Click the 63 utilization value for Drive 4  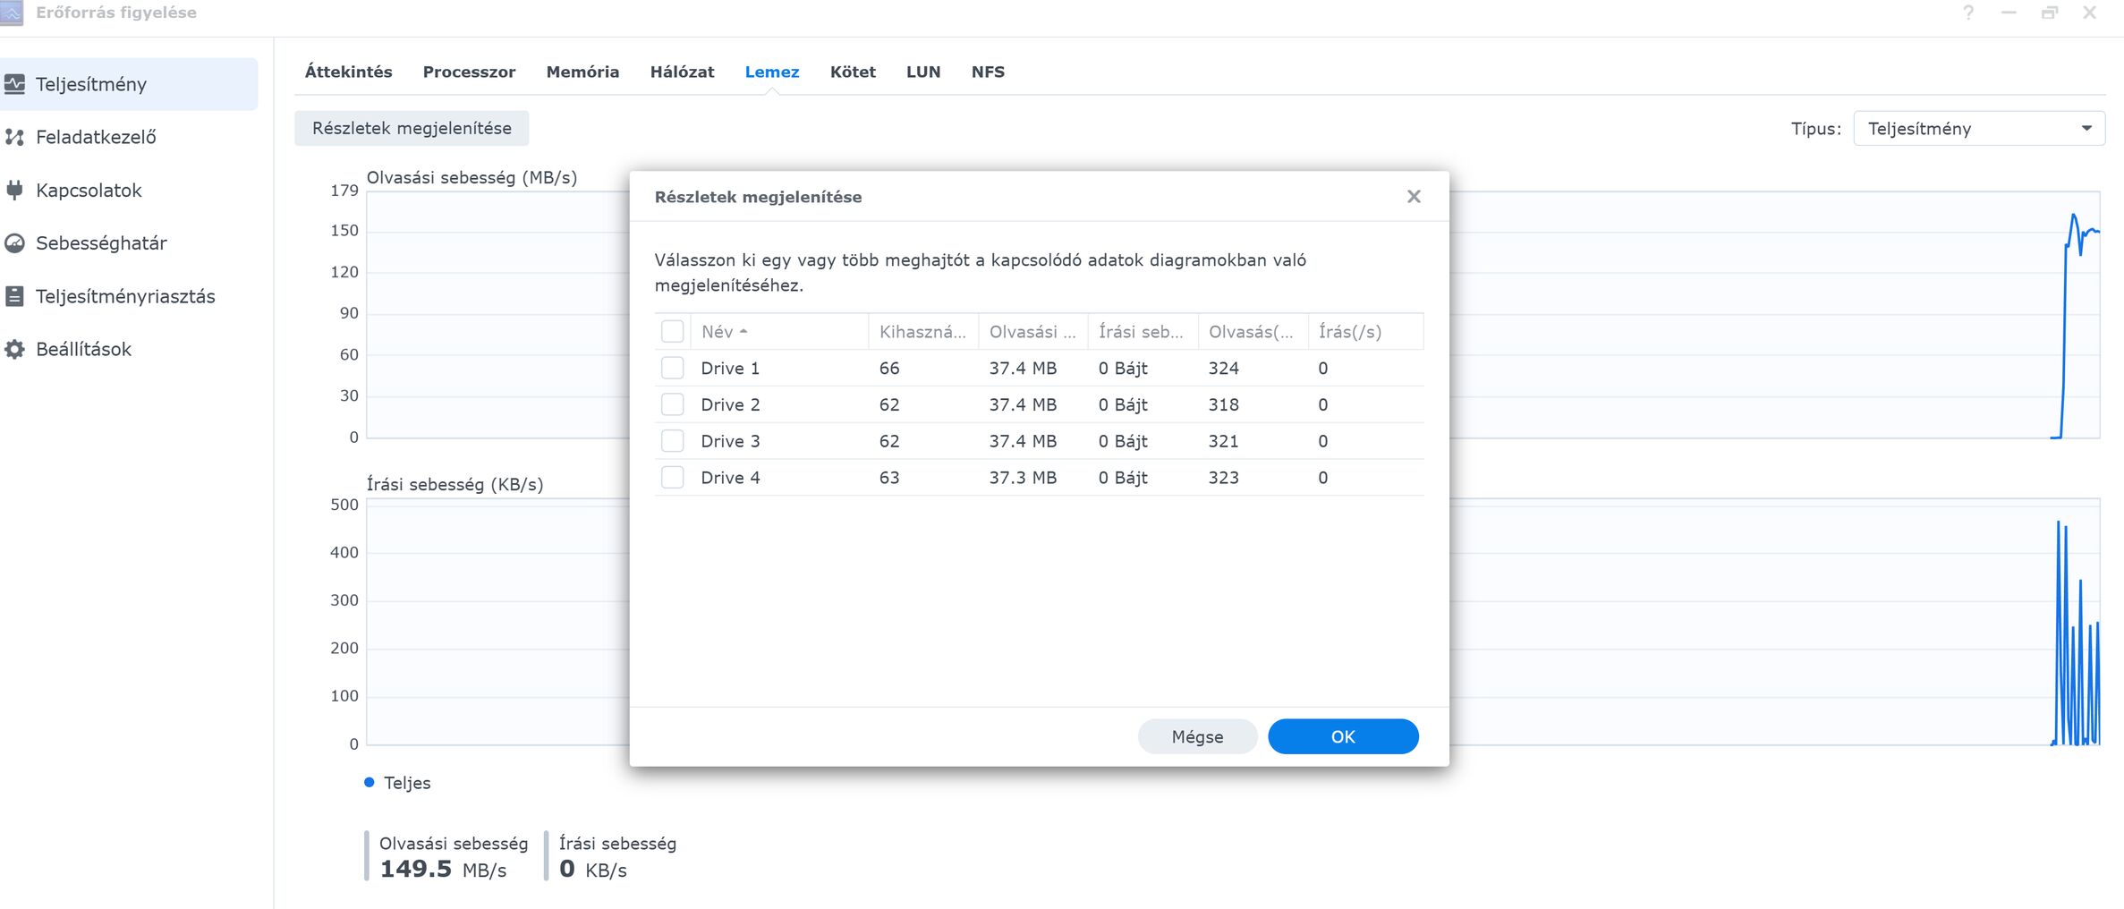tap(889, 478)
